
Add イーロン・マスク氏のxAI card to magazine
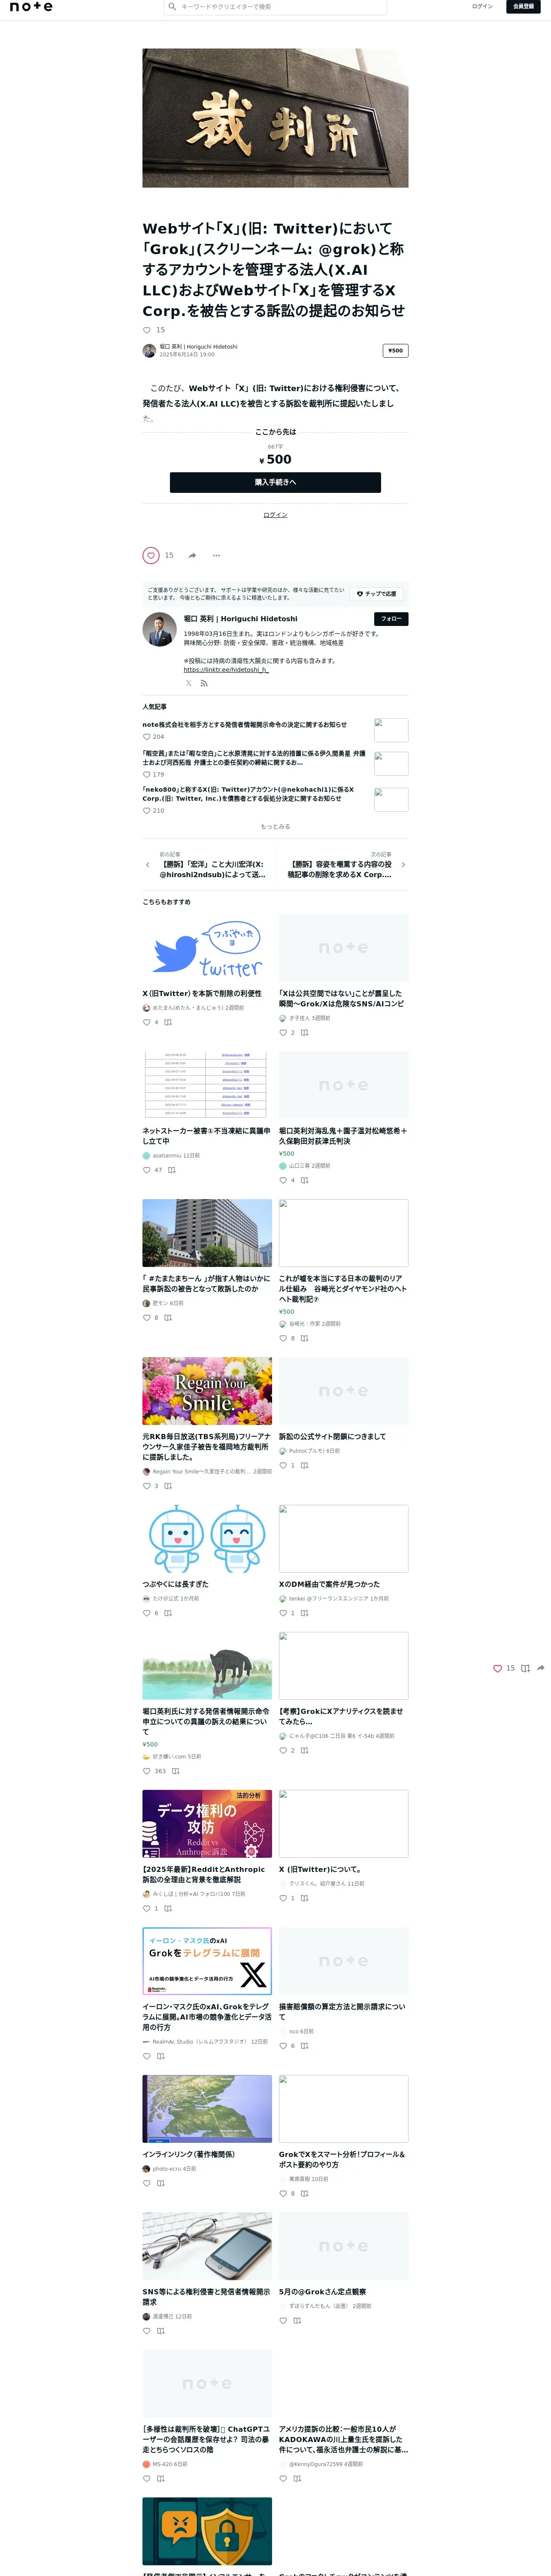tap(160, 2056)
